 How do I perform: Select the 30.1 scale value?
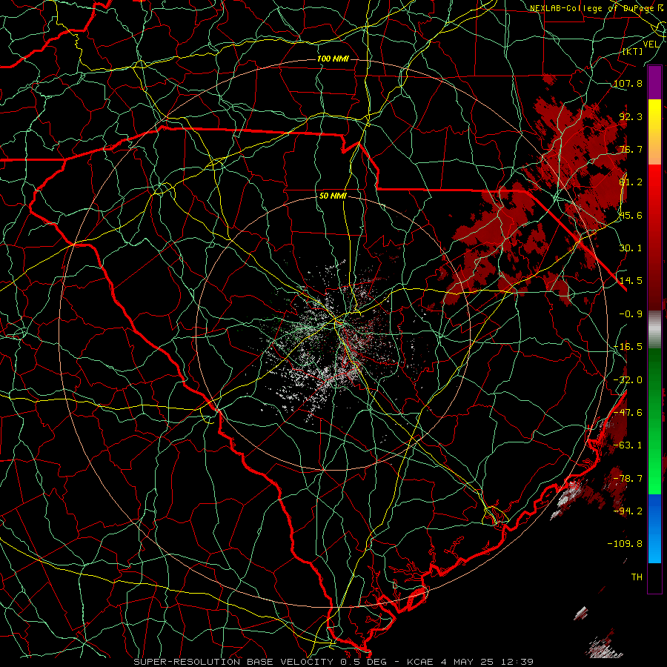pos(631,248)
